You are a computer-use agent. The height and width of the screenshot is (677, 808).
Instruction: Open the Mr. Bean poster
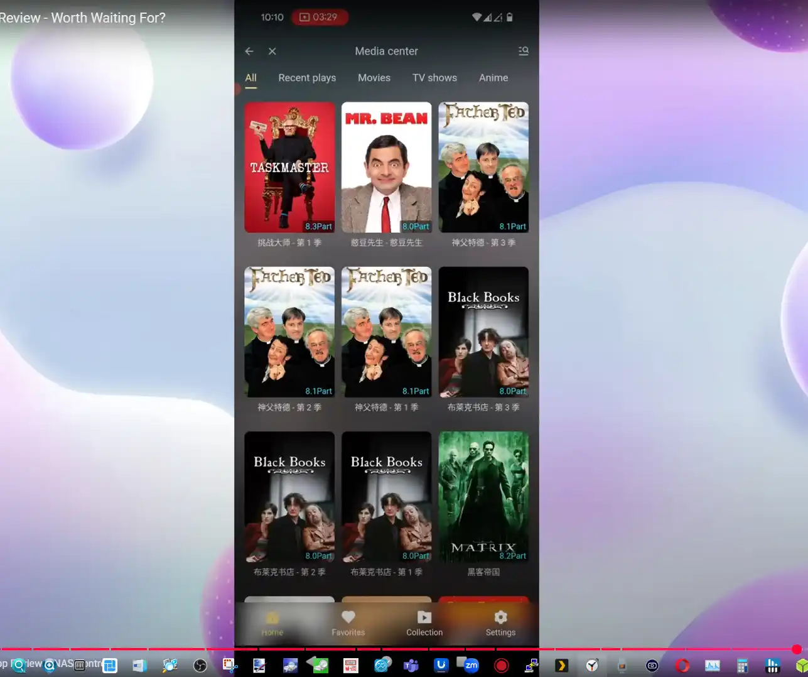[387, 168]
